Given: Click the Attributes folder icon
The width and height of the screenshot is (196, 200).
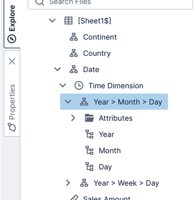Looking at the screenshot, I should click(89, 118).
